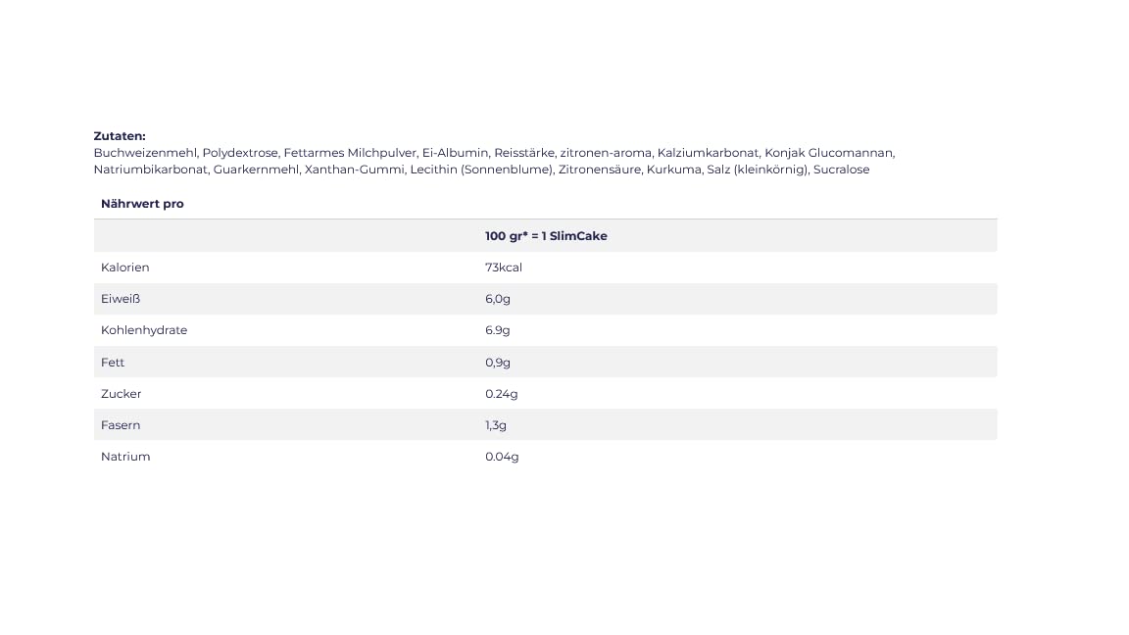Screen dimensions: 1129x635
Task: Click the 73kcal value
Action: click(x=504, y=268)
